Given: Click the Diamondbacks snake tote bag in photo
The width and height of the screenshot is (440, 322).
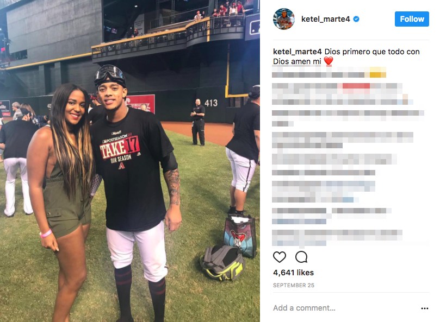Looking at the screenshot, I should click(x=240, y=236).
